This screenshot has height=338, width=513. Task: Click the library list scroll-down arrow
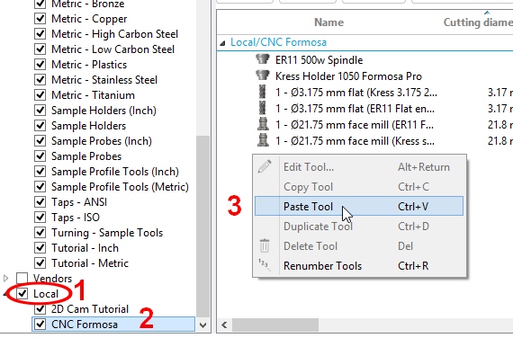[202, 325]
